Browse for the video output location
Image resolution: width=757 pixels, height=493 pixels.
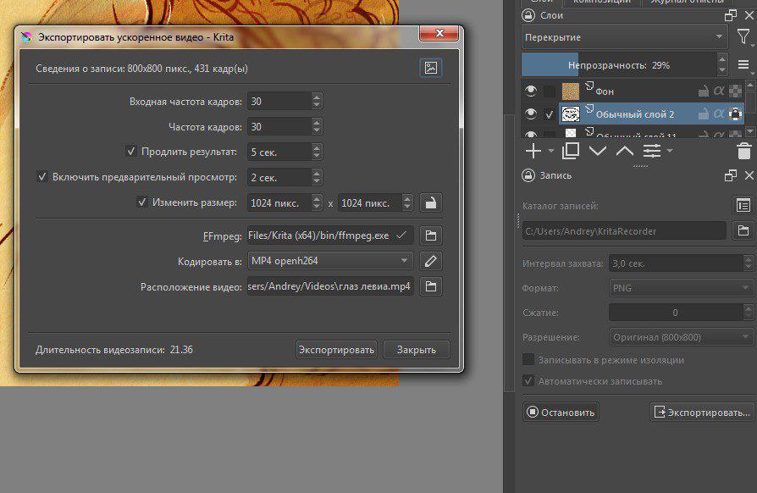click(431, 286)
